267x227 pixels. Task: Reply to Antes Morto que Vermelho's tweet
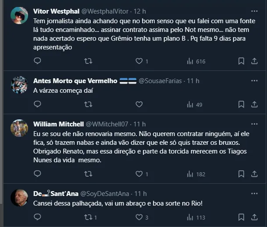point(37,104)
